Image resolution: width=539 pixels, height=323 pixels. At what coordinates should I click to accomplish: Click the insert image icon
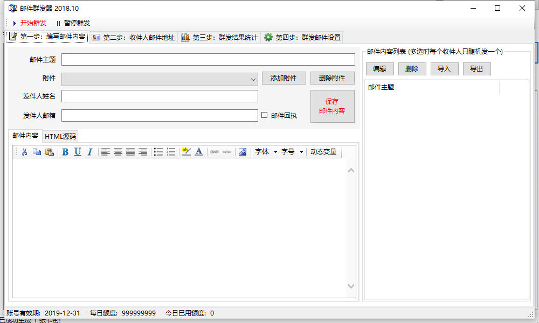tap(243, 152)
